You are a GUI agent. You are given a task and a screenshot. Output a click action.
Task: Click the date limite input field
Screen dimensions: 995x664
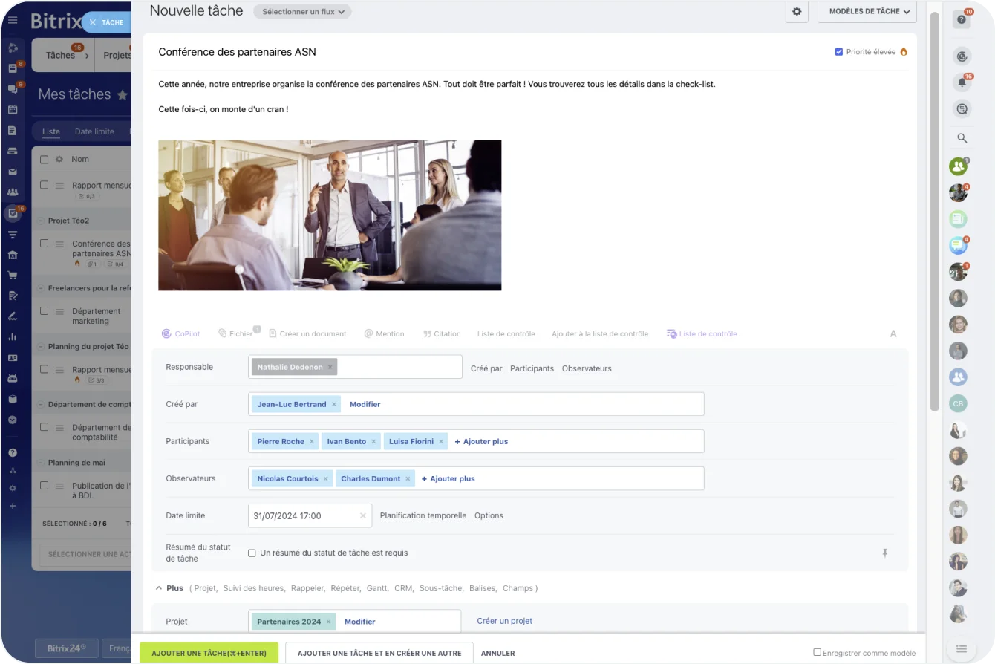[x=303, y=515]
